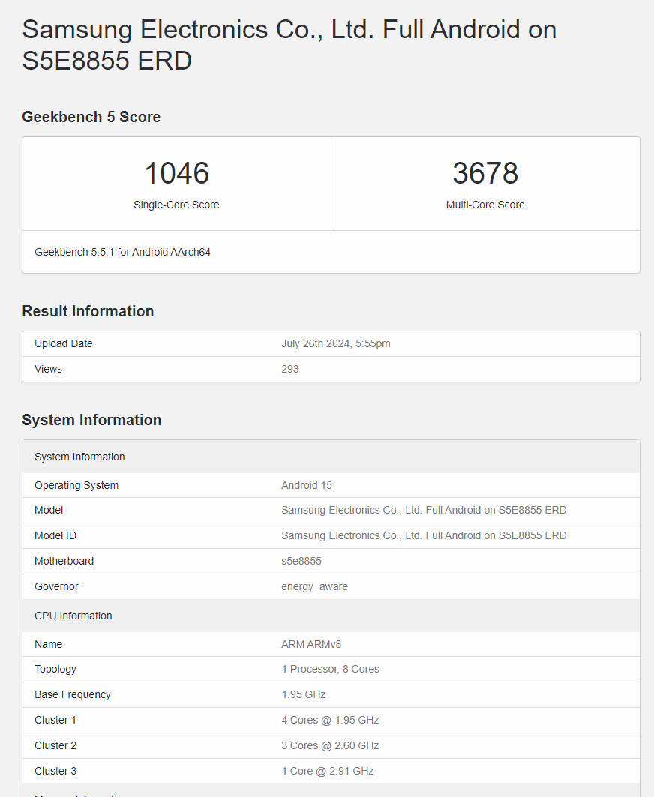Click the "Model" row label

click(x=49, y=511)
